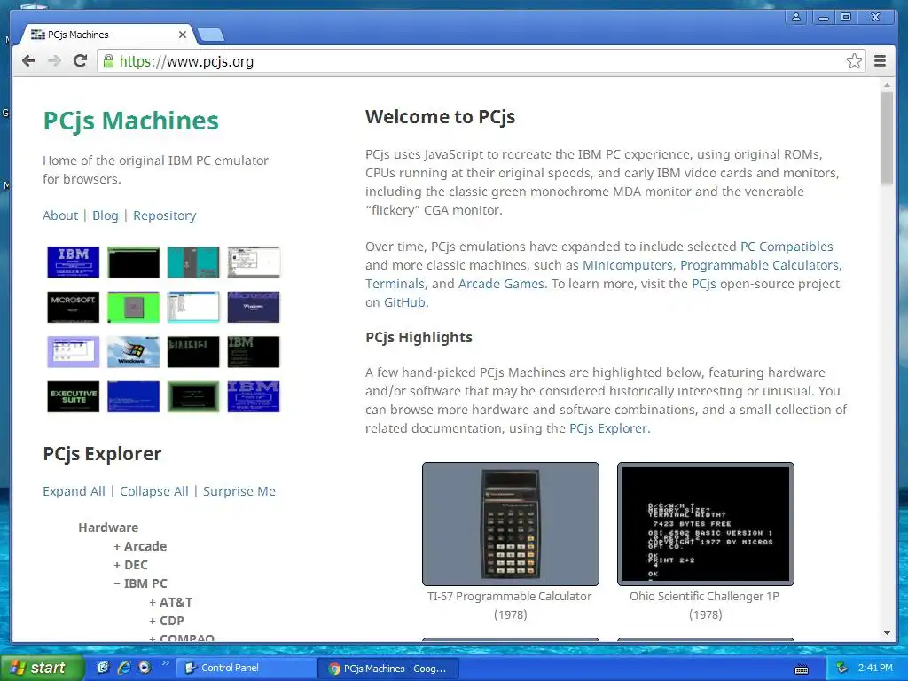The image size is (908, 681).
Task: Open the Chrome user profile button
Action: click(796, 18)
